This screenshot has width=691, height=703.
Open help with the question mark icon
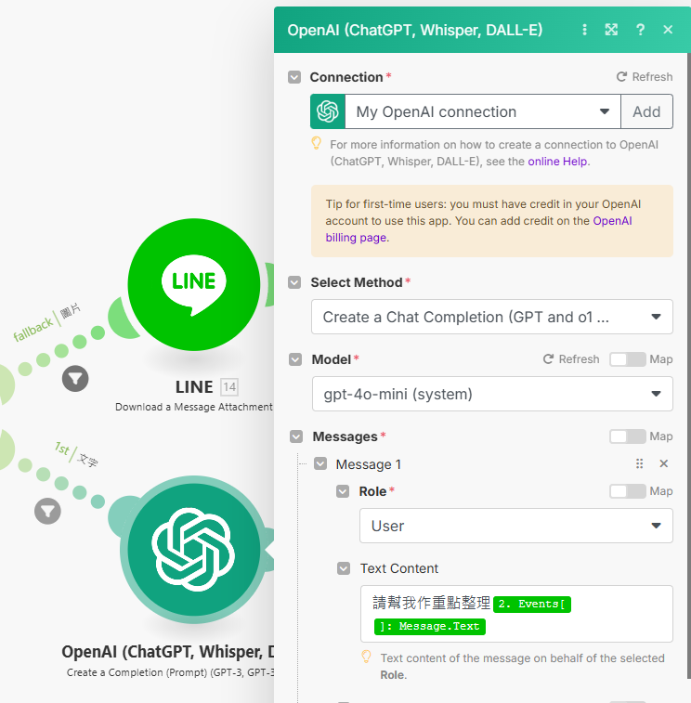pyautogui.click(x=640, y=30)
